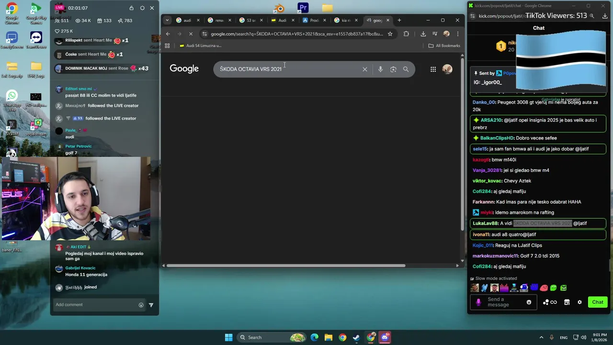This screenshot has height=345, width=613.
Task: Click the new followers icon showing 783
Action: pyautogui.click(x=120, y=21)
